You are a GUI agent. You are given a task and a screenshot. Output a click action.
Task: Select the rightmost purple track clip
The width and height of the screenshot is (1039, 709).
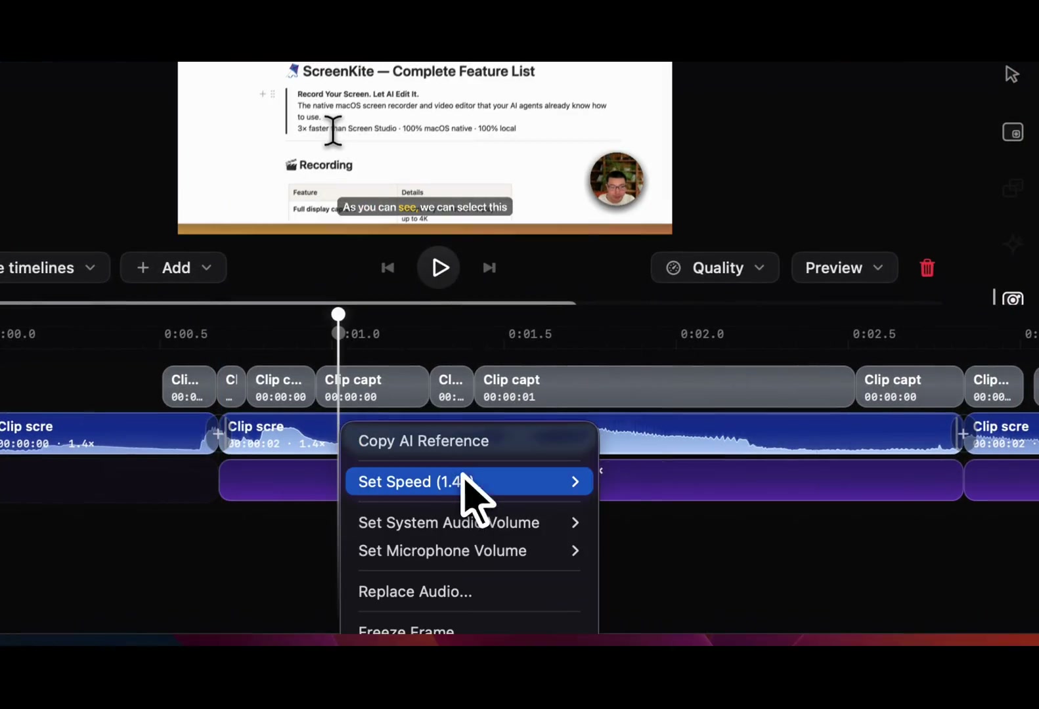[x=1002, y=481]
